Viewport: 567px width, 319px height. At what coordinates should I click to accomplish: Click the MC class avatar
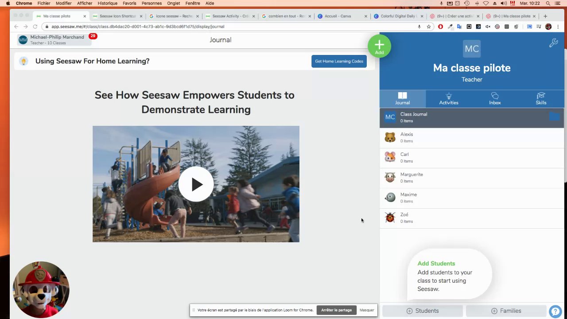[472, 49]
